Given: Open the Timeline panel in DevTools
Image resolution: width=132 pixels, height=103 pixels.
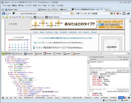Looking at the screenshot, I should 47,54.
